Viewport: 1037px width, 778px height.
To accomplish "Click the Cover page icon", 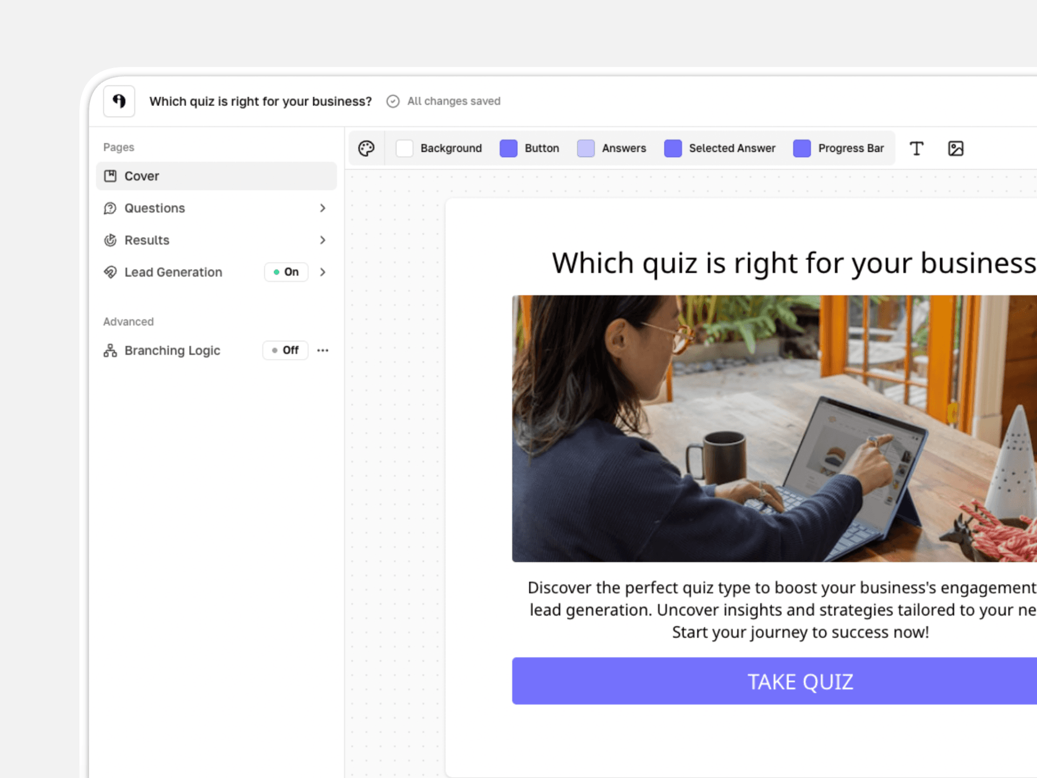I will tap(110, 176).
